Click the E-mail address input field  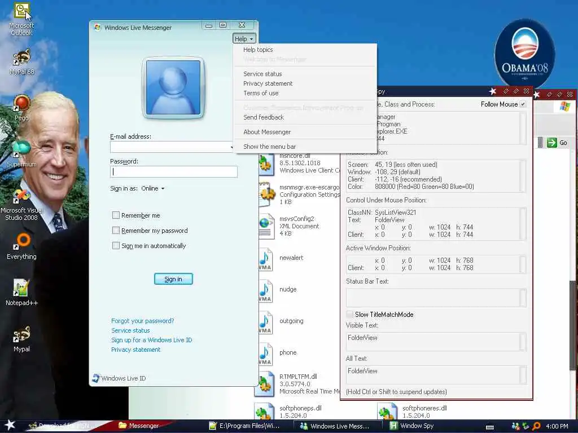(173, 147)
